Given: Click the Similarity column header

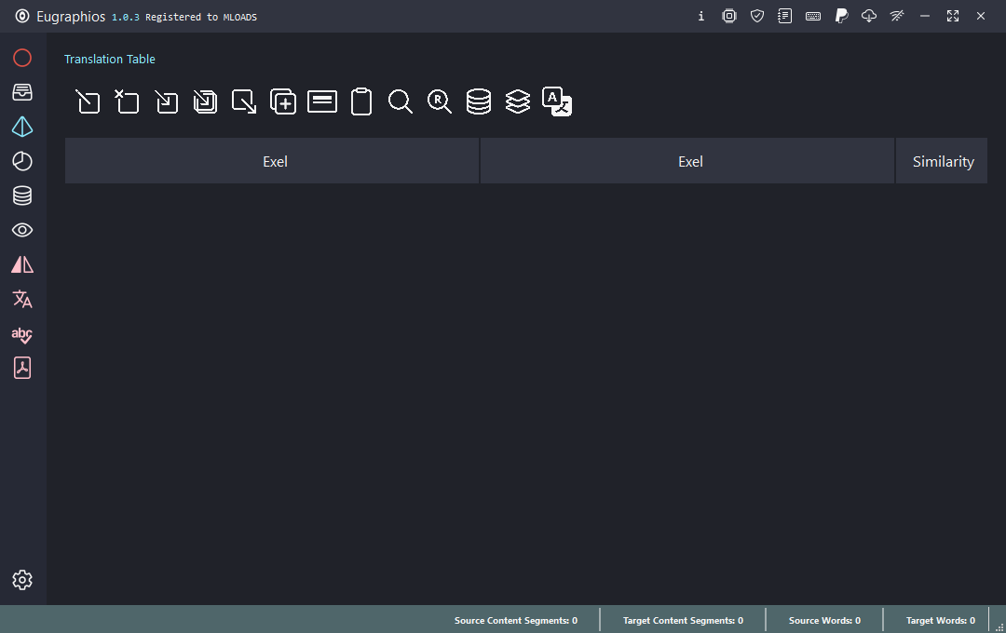Looking at the screenshot, I should 943,161.
